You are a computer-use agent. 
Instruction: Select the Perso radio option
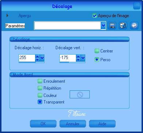(x=97, y=60)
